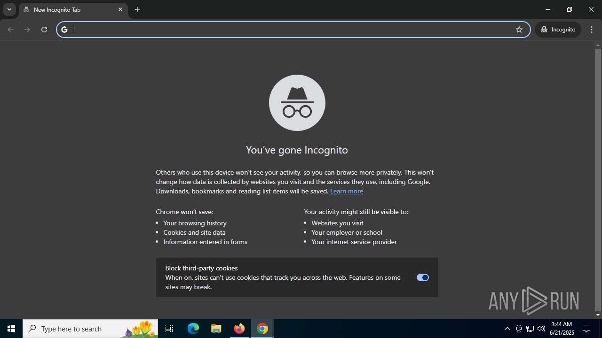This screenshot has width=602, height=338.
Task: Click 'Your internet service provider' text
Action: click(x=354, y=242)
